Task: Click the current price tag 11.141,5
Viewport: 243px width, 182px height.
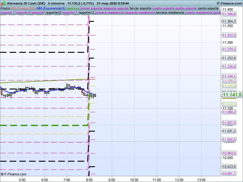Action: click(x=232, y=95)
